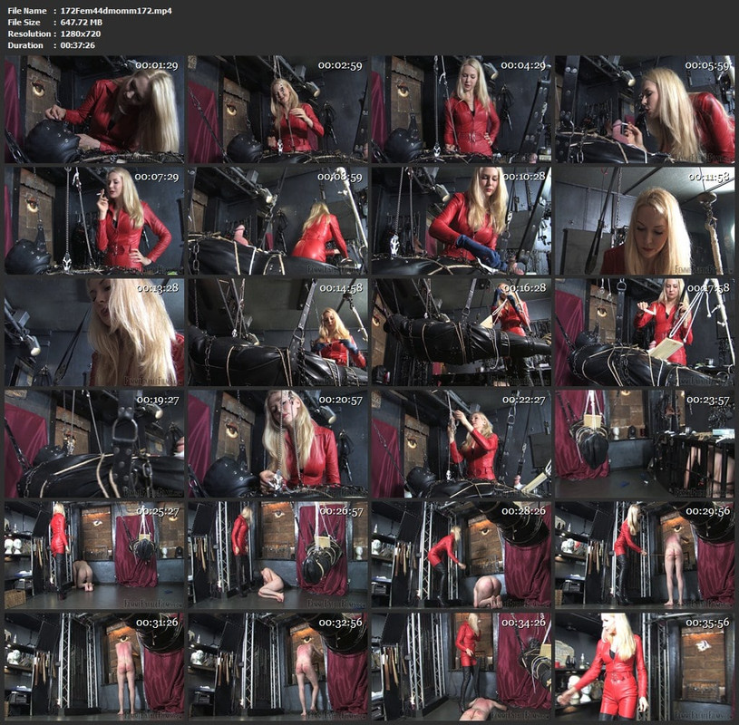Click the "File Name" label
This screenshot has height=725, width=739.
click(x=27, y=11)
